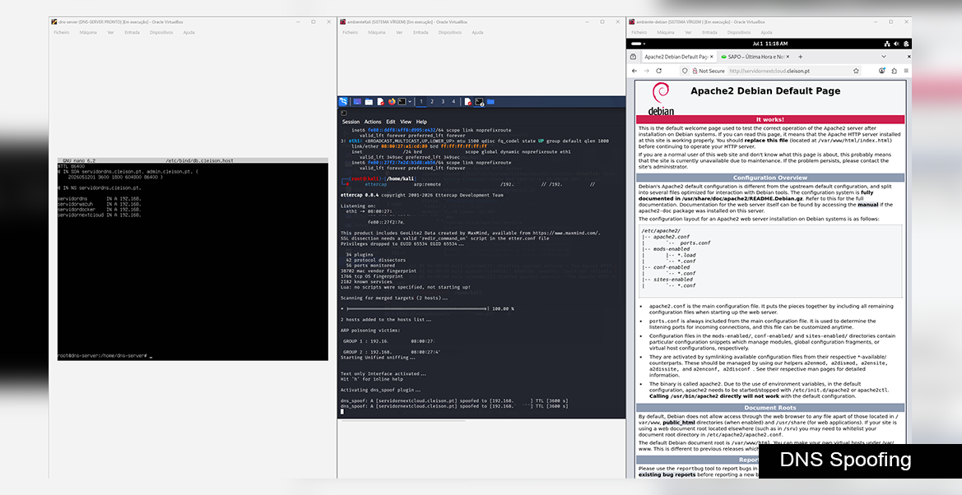Reload the Apache2 page in Firefox
The width and height of the screenshot is (962, 495).
(659, 72)
